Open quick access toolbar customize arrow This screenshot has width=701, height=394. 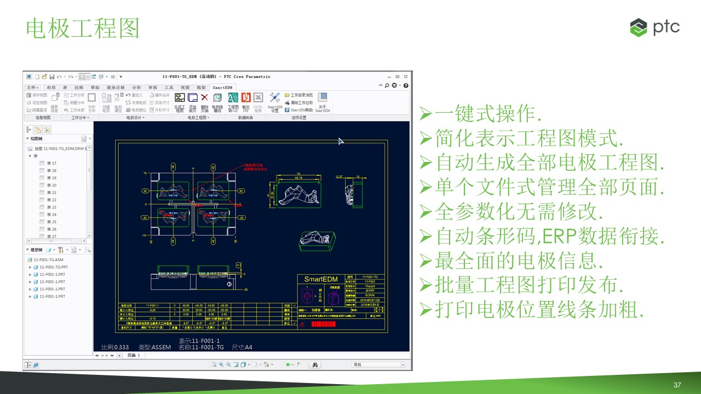click(120, 77)
